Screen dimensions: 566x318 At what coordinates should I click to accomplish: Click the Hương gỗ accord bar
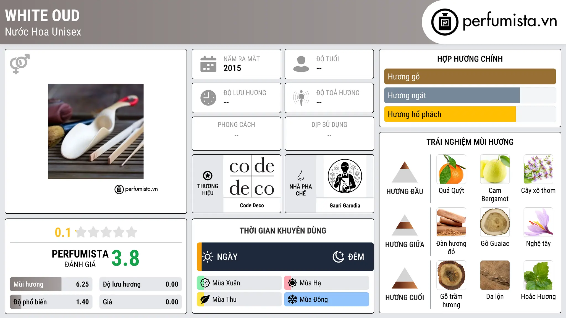coord(470,76)
